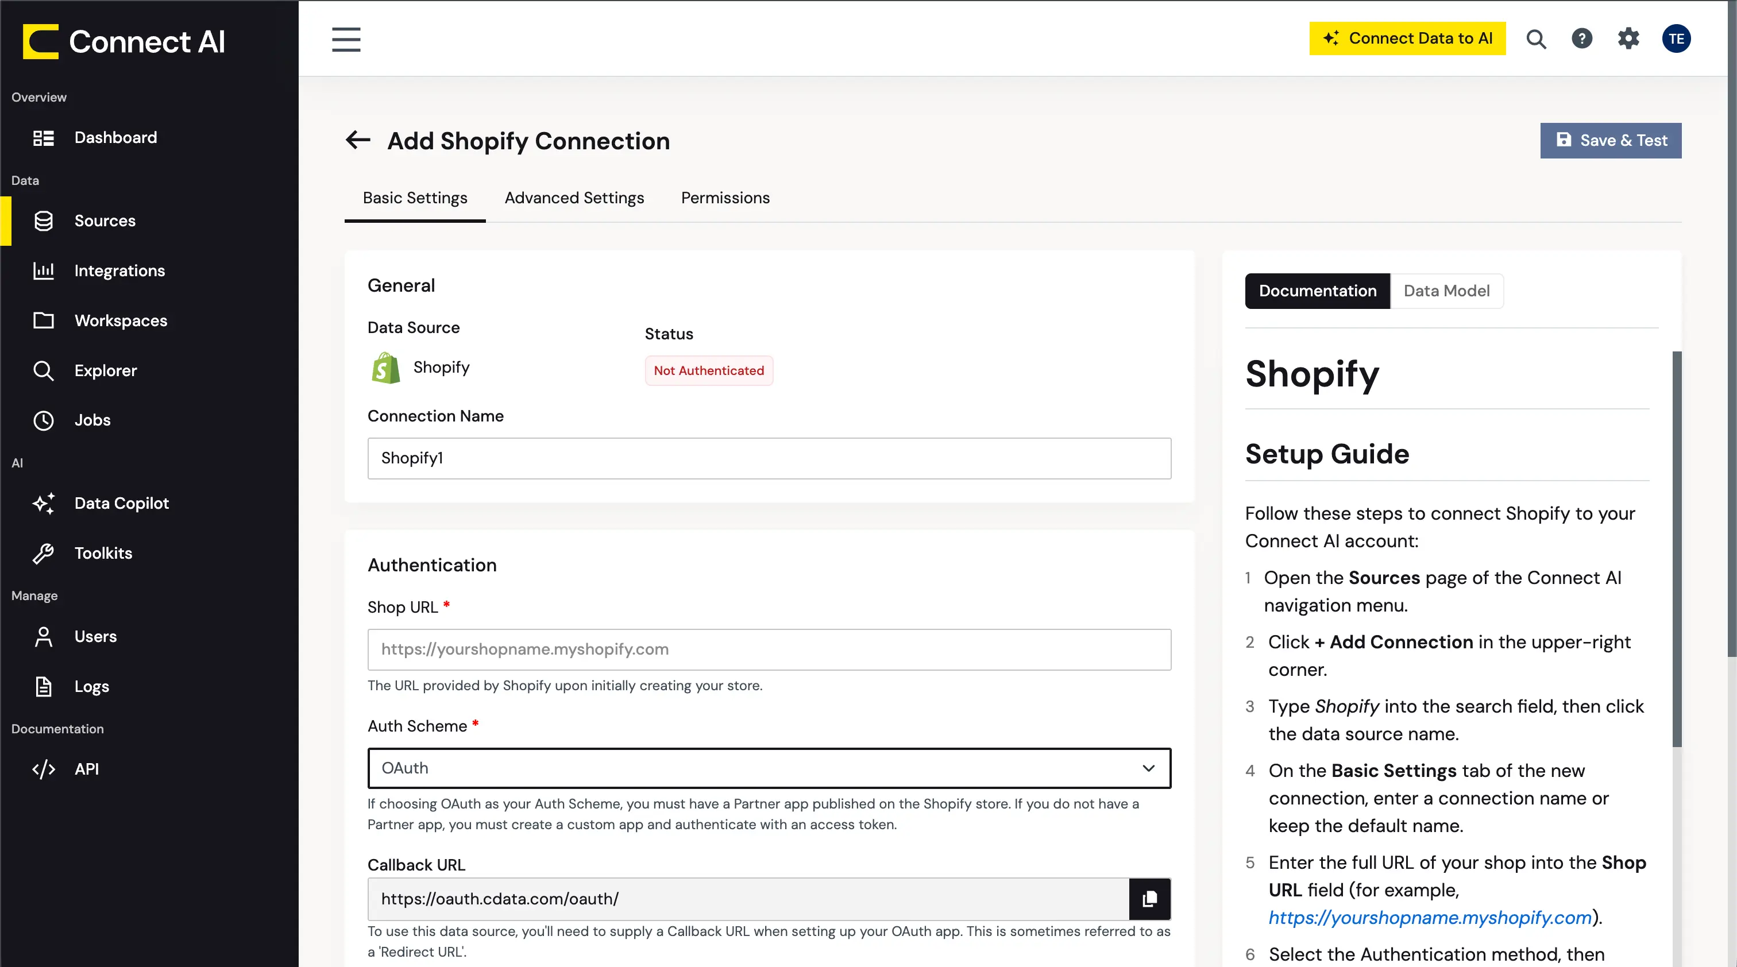Click the Add Shopify Connection title
The width and height of the screenshot is (1737, 967).
[x=528, y=141]
